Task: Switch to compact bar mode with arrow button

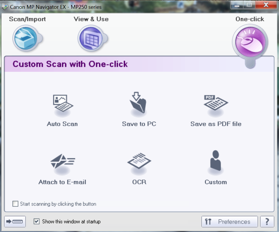Action: (15, 222)
